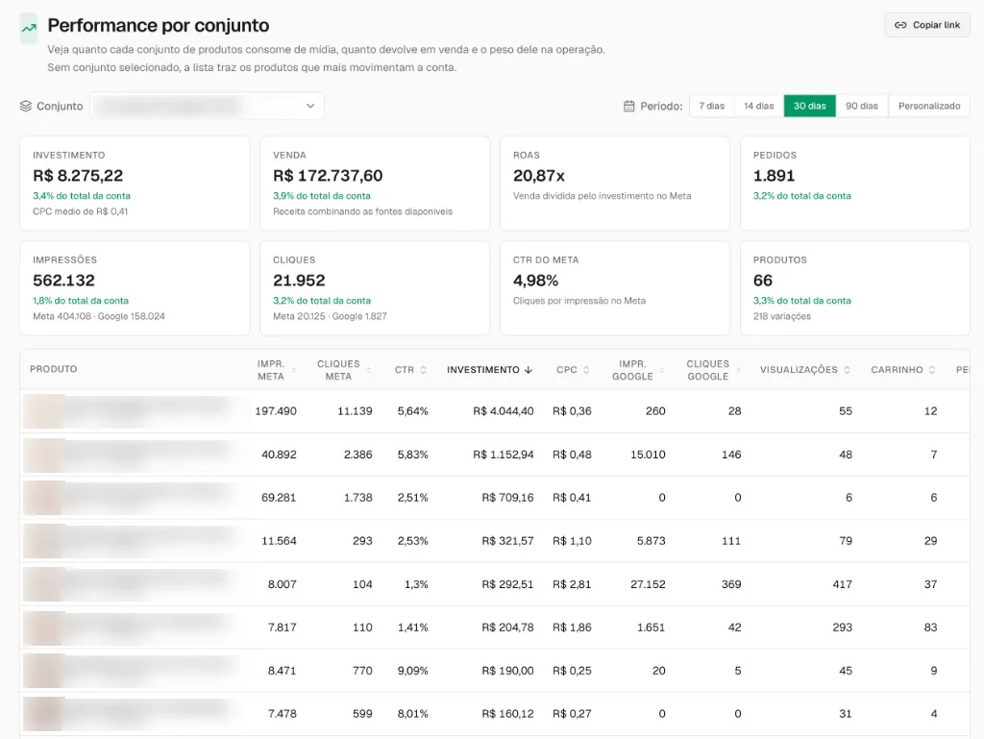The width and height of the screenshot is (984, 739).
Task: Click the text Meta 20.125 · Google 1.827
Action: click(330, 316)
